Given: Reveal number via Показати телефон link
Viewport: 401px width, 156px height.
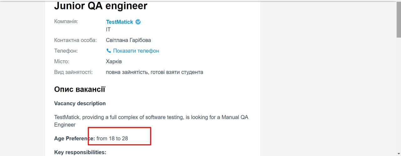Looking at the screenshot, I should click(x=136, y=51).
